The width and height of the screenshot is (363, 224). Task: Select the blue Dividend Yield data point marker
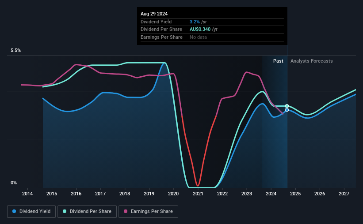[x=287, y=110]
